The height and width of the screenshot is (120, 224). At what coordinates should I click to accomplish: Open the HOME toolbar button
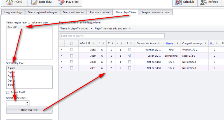[x=14, y=3]
